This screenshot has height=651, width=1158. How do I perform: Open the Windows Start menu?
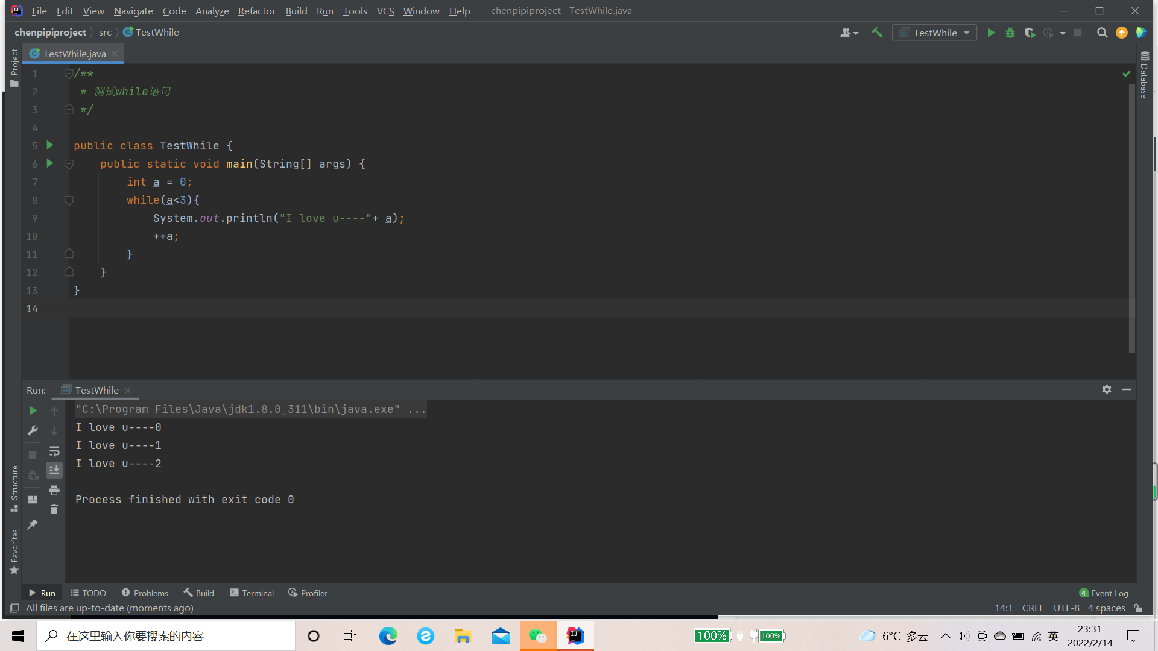coord(18,636)
